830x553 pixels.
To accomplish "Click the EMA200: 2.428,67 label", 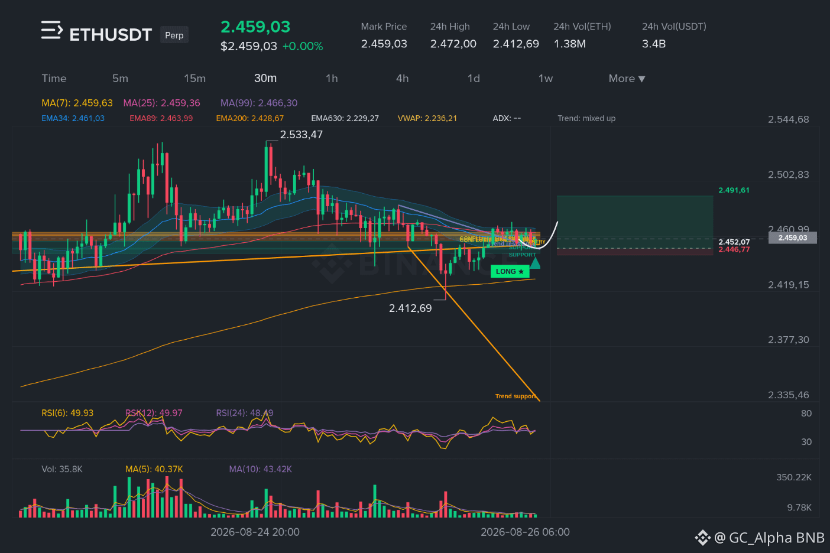I will tap(249, 118).
